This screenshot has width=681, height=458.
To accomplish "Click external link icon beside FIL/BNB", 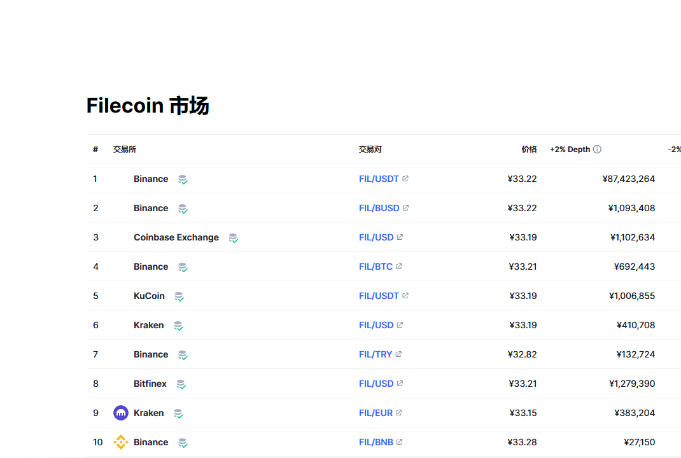I will pos(400,442).
